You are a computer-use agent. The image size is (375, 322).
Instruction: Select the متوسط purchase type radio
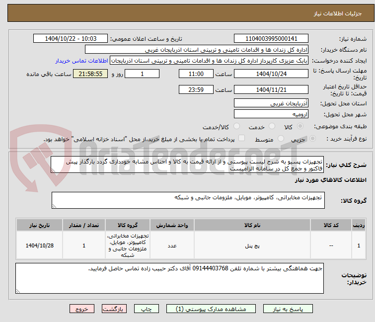tap(281, 139)
